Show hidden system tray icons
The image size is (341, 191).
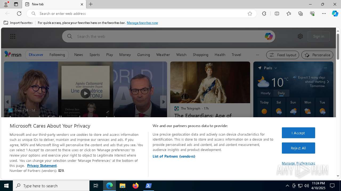point(287,186)
